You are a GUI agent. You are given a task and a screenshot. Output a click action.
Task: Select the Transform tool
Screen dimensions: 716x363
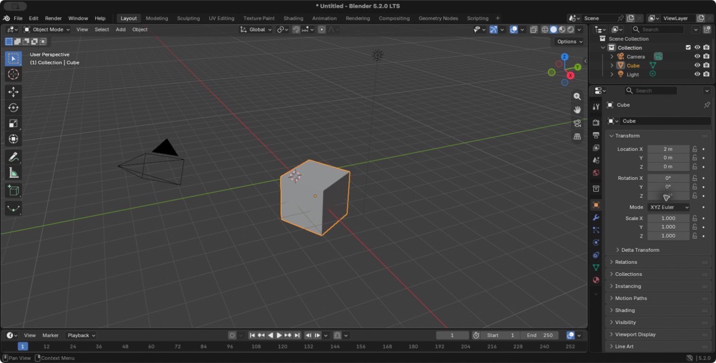tap(13, 139)
